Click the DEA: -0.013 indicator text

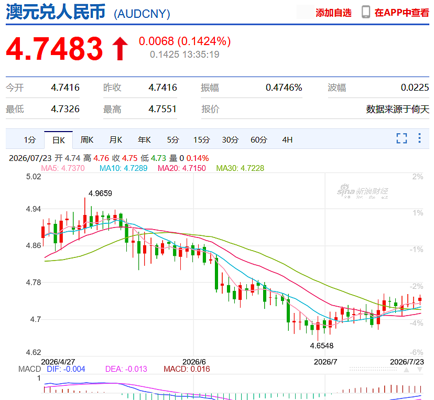[x=126, y=369]
